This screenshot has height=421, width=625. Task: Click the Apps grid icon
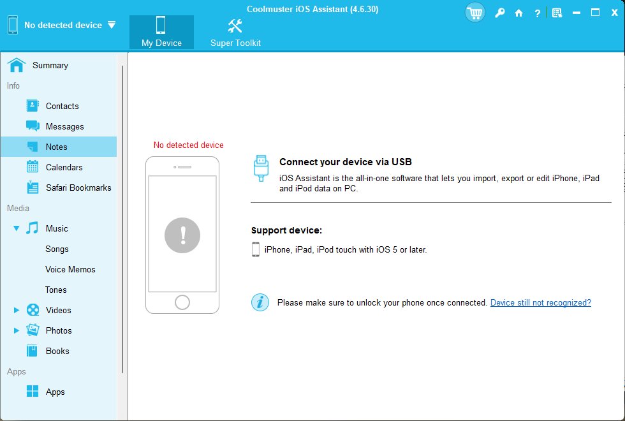(33, 391)
